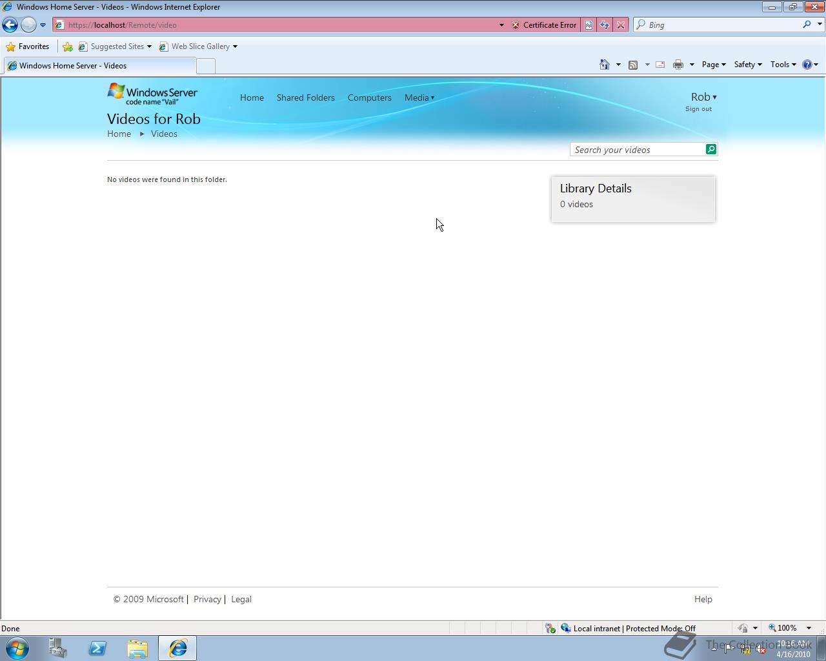Open the Page menu
The width and height of the screenshot is (826, 661).
click(714, 65)
